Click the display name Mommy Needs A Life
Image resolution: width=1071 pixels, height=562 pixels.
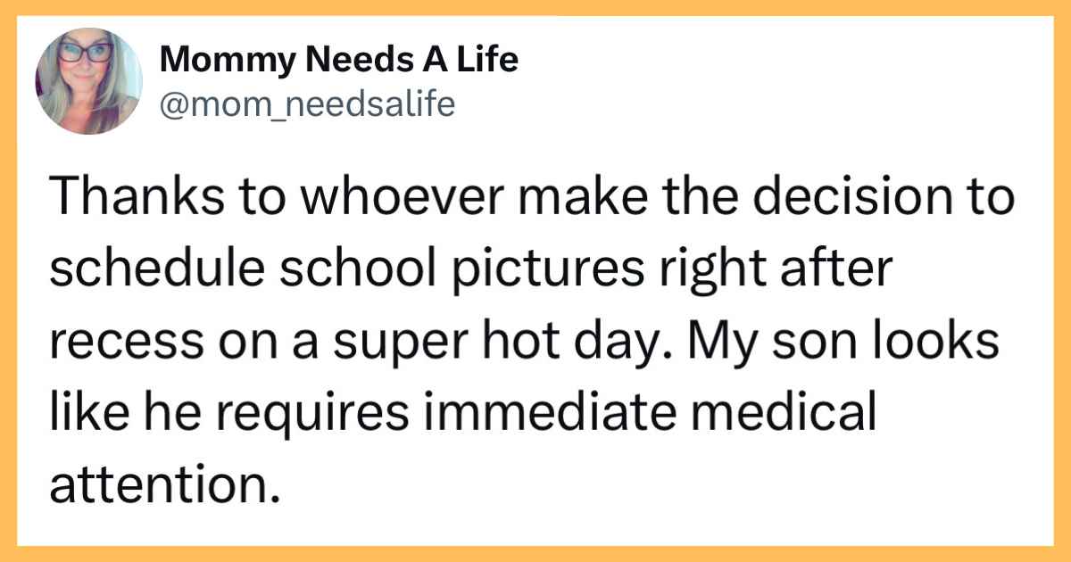click(339, 62)
